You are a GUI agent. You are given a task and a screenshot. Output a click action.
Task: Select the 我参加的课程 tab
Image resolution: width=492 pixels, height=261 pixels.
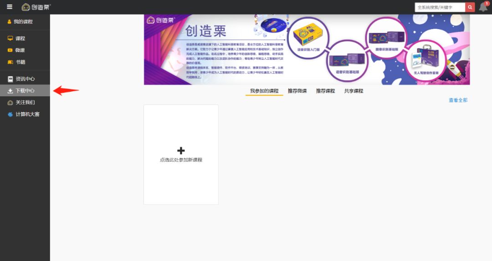pyautogui.click(x=264, y=91)
